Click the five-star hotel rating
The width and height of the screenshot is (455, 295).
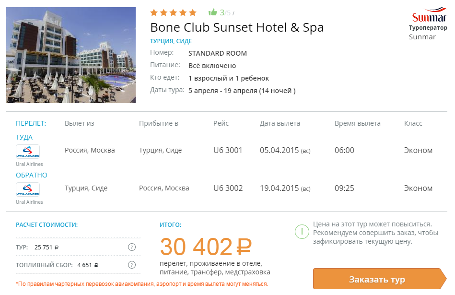coord(173,12)
